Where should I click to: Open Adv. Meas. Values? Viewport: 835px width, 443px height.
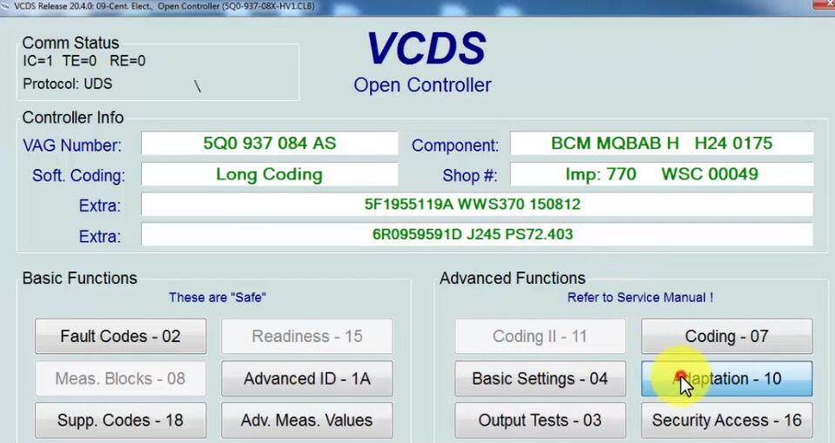(306, 420)
